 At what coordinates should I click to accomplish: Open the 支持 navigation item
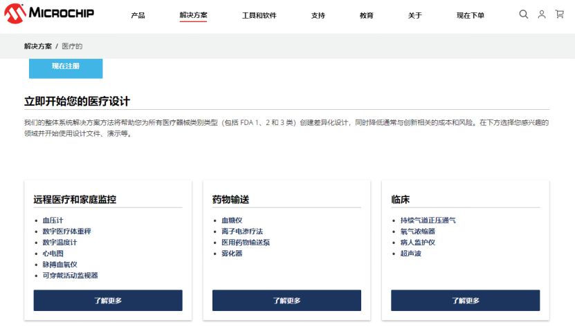318,15
